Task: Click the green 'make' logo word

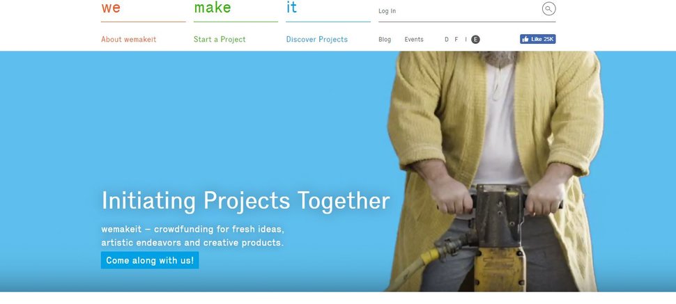Action: pyautogui.click(x=212, y=8)
